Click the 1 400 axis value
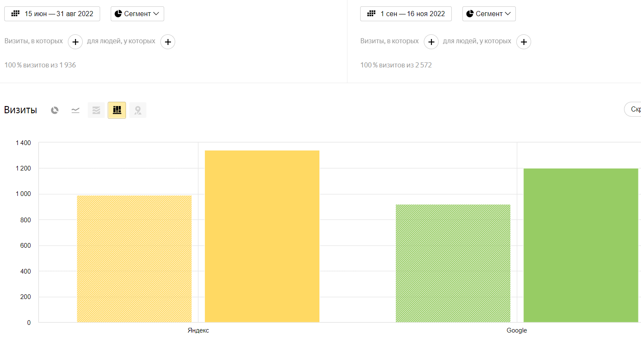This screenshot has width=641, height=341. (x=23, y=143)
